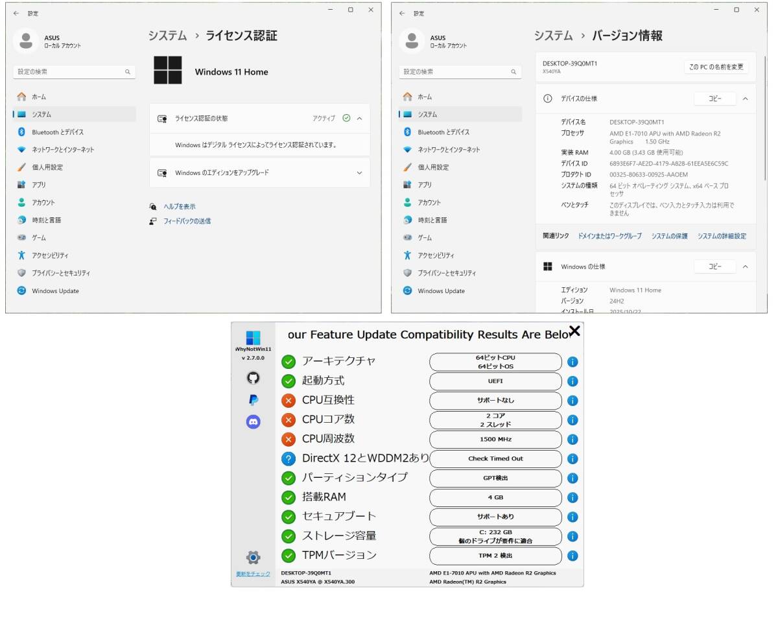Open 個人用設定 in ライセンス認証 window sidebar
Viewport: 778px width, 625px height.
[74, 167]
